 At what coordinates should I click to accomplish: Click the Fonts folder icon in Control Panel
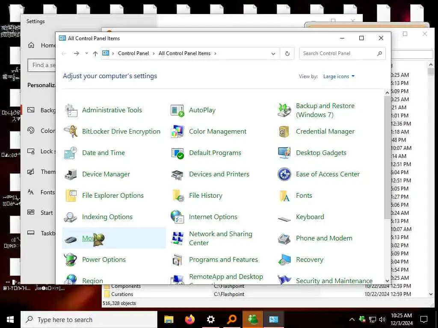(x=285, y=196)
